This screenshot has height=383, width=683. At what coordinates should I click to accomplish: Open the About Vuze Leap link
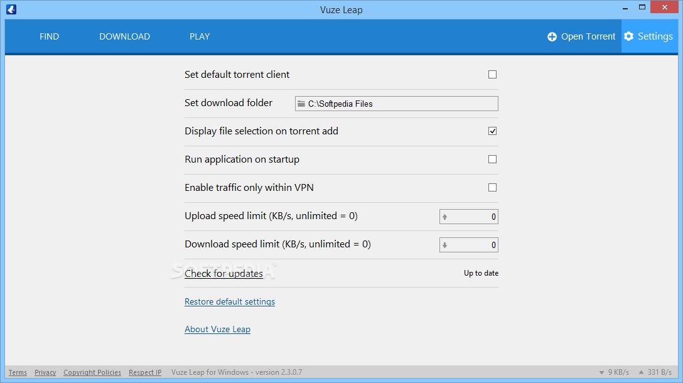tap(217, 330)
